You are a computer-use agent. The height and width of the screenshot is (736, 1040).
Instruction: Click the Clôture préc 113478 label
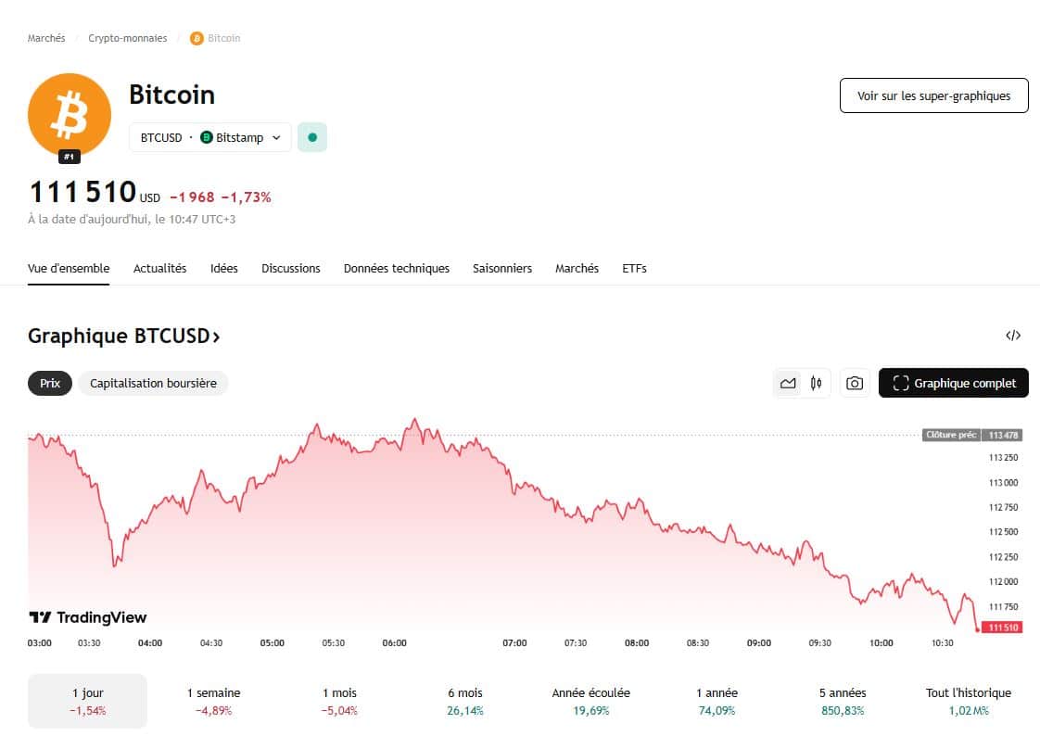(x=971, y=435)
